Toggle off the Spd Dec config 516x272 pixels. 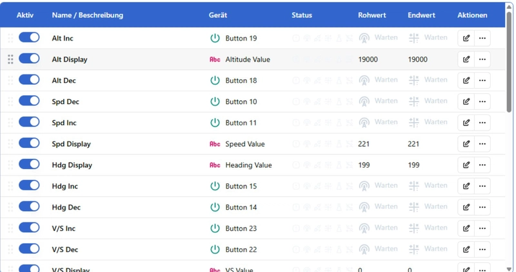(x=29, y=101)
